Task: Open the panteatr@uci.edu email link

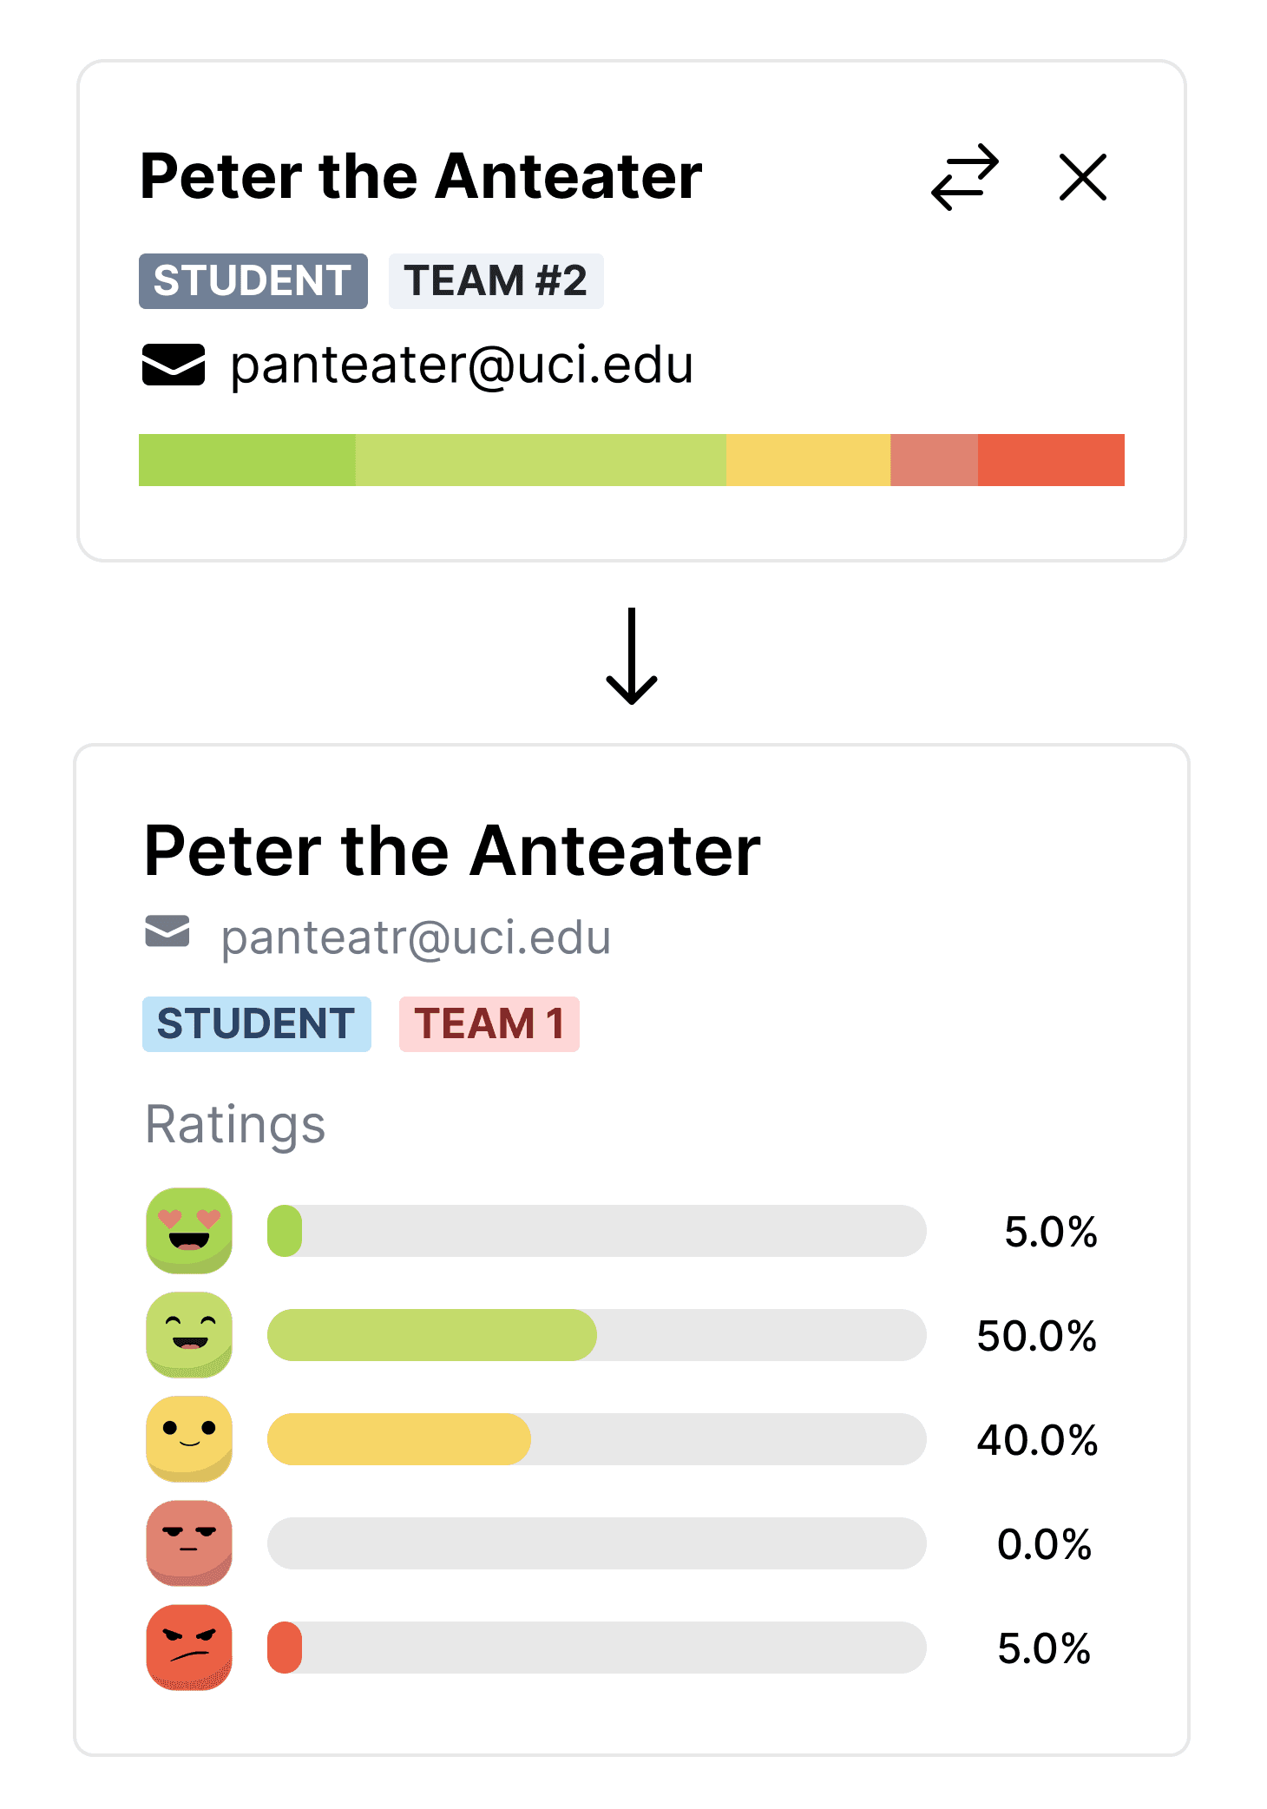Action: click(x=417, y=937)
